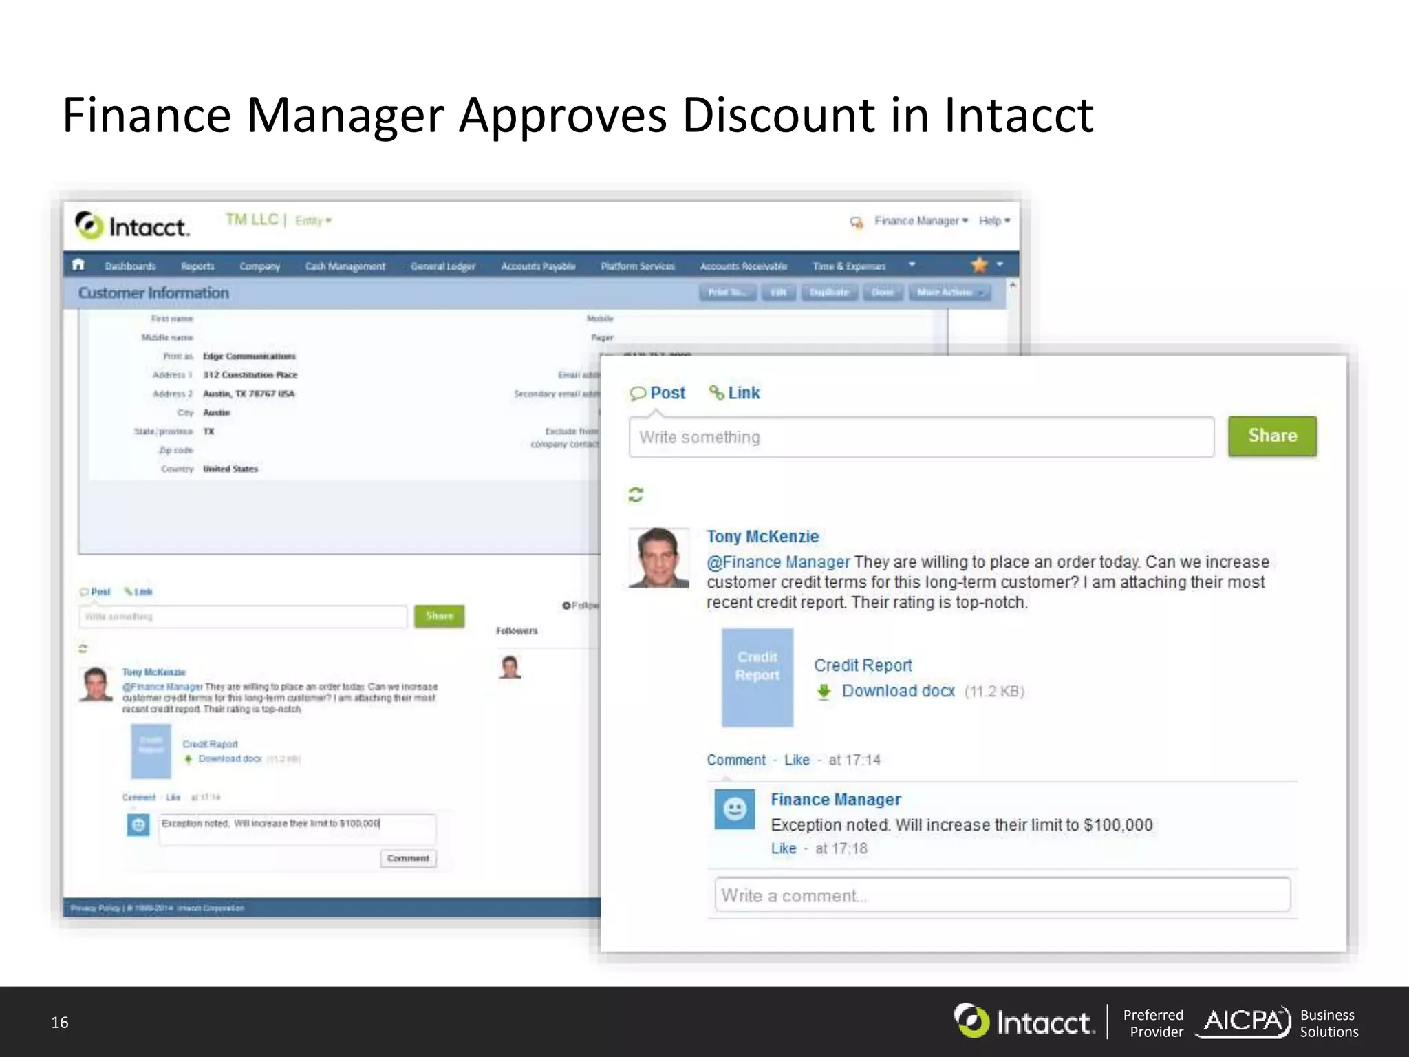Screen dimensions: 1409x1057
Task: Switch to the Link tab in popup
Action: click(x=734, y=393)
